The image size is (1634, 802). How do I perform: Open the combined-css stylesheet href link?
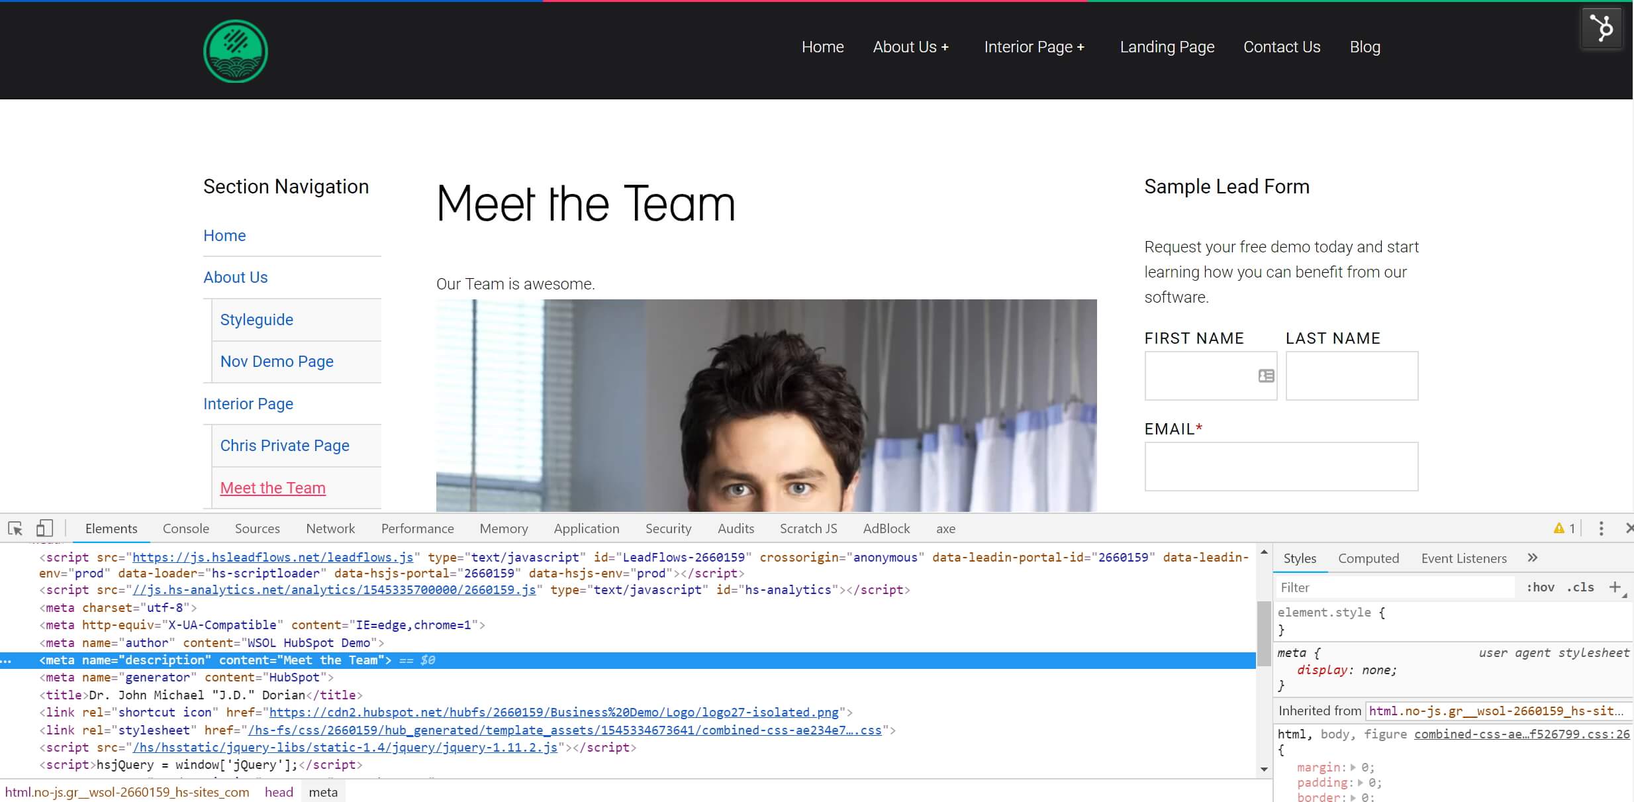tap(565, 730)
